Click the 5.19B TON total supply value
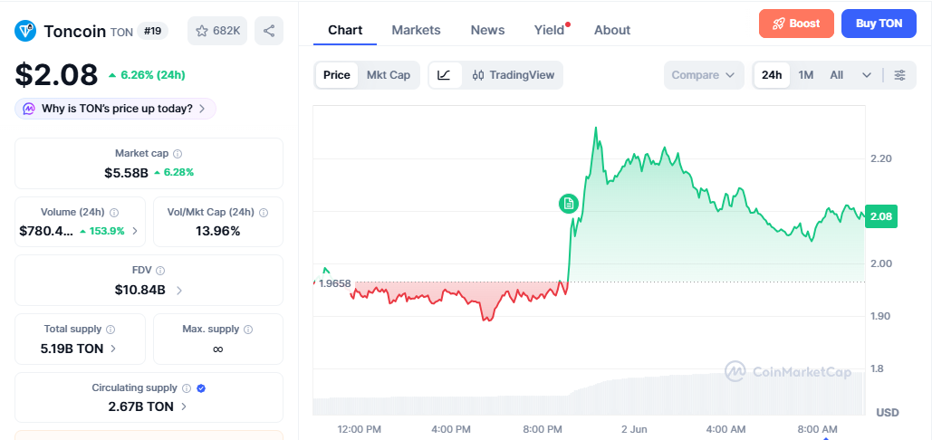 [72, 349]
